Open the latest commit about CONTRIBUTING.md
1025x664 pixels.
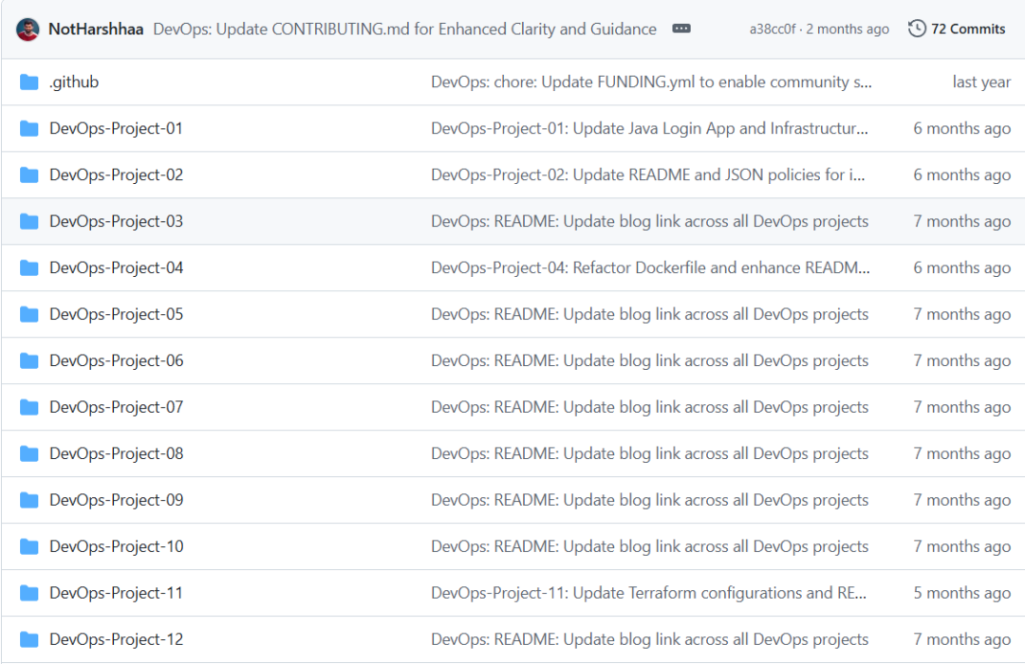click(x=404, y=29)
